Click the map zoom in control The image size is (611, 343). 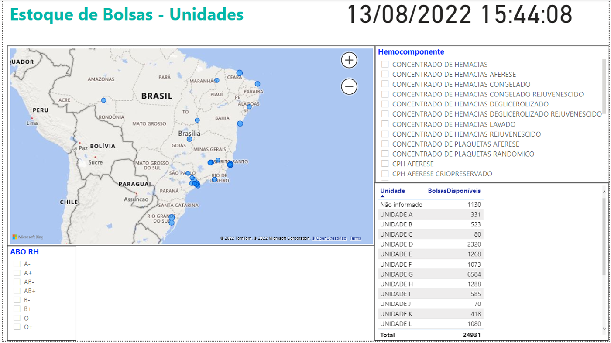click(349, 60)
